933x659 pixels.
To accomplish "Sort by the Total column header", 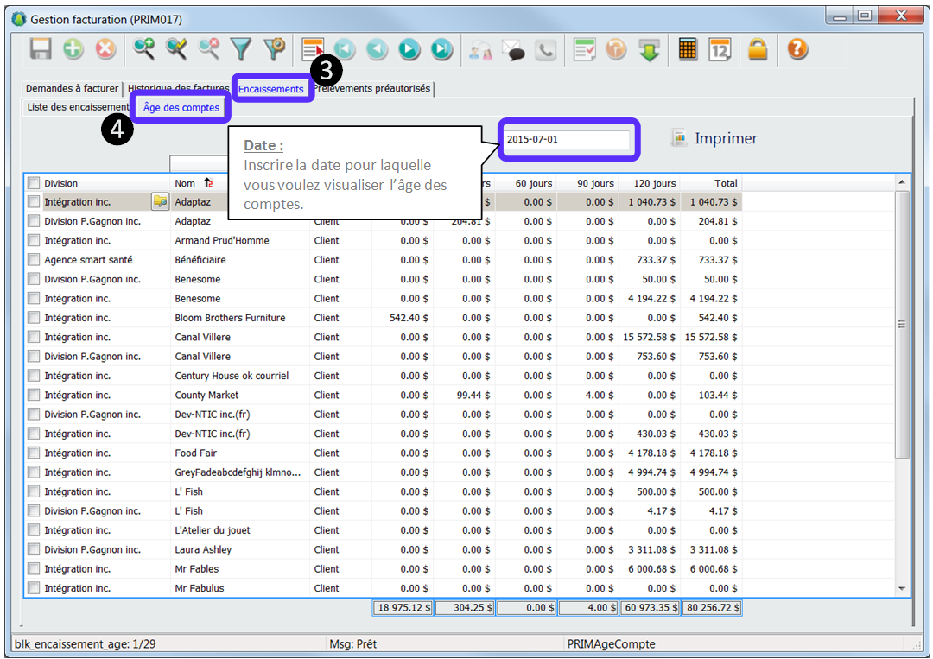I will coord(725,183).
